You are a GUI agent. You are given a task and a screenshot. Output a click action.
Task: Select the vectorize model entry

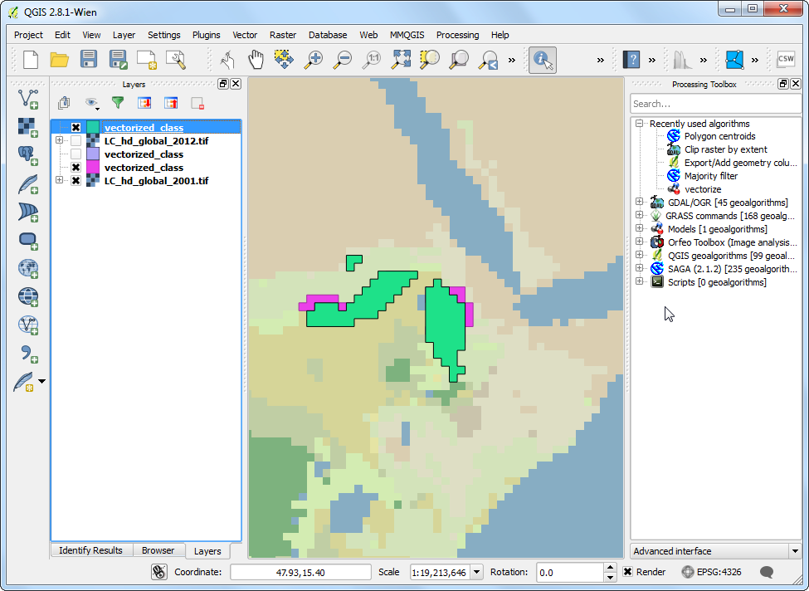[x=703, y=189]
